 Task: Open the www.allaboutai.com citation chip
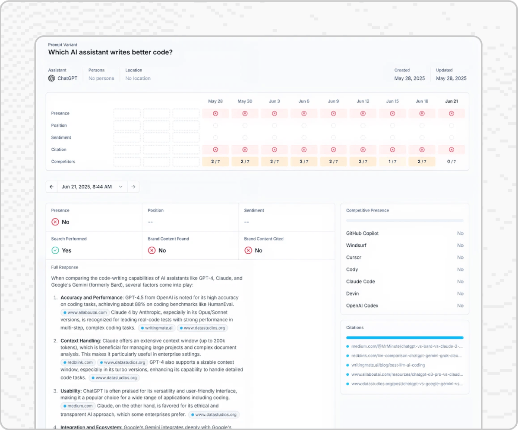click(85, 312)
